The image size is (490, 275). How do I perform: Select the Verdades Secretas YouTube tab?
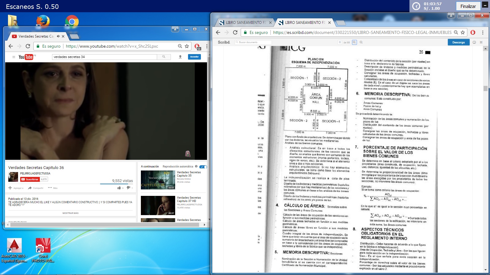point(35,36)
